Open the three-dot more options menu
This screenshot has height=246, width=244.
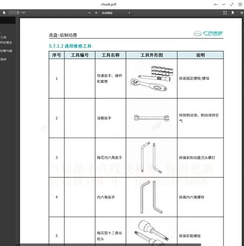[216, 5]
